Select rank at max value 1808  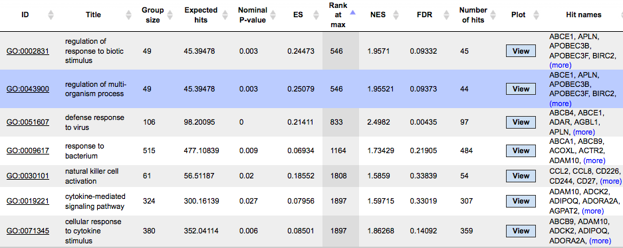pos(338,176)
